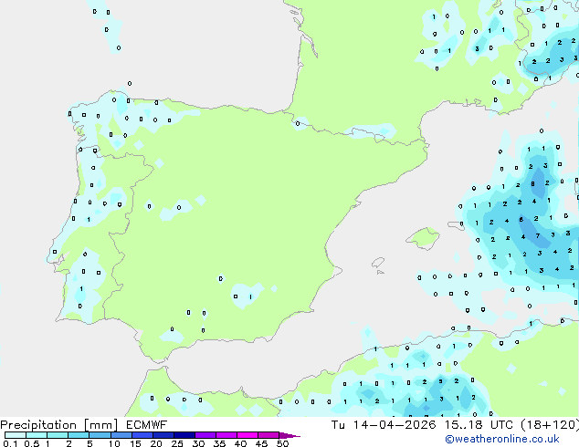Screen dimensions: 579x447
Task: Click the "Precipitation" title word
Action: pos(38,425)
